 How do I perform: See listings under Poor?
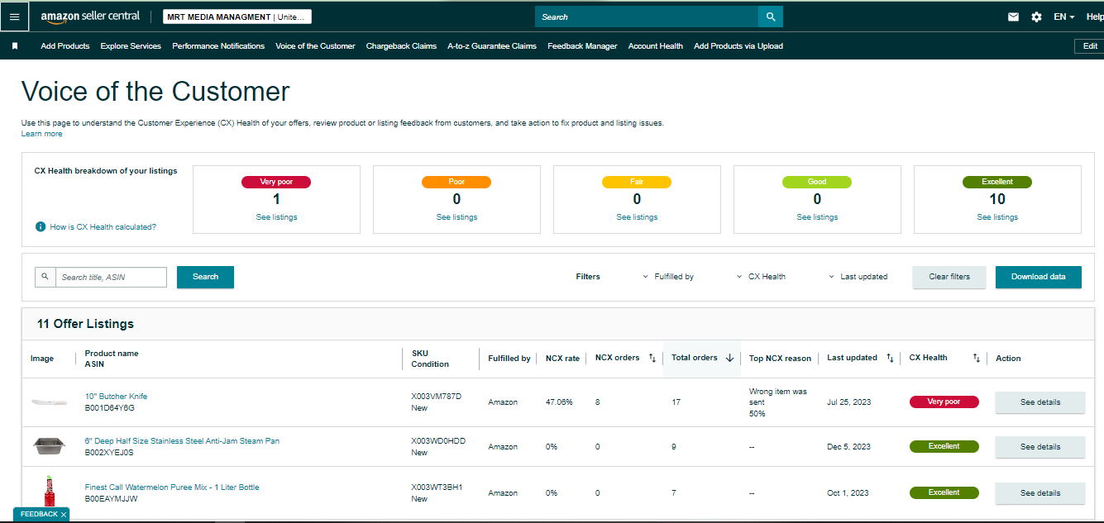[456, 217]
